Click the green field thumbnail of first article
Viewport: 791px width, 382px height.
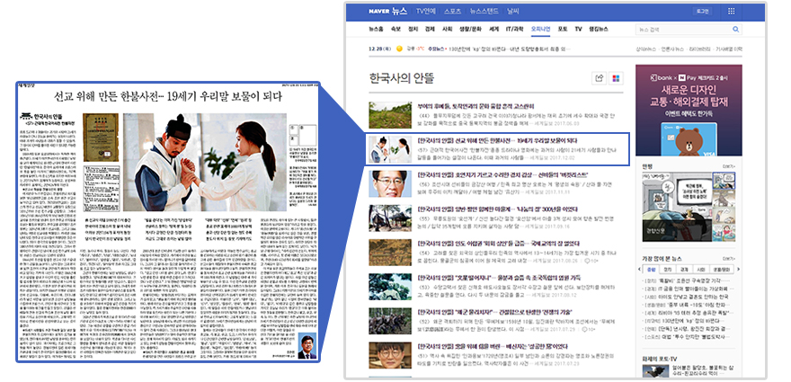390,115
